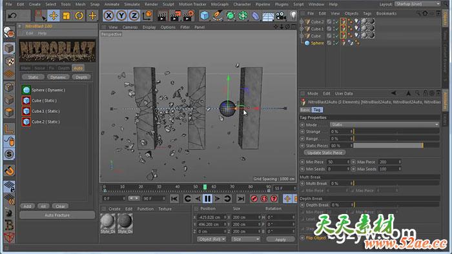Adjust the Depth Break slider
452x254 pixels.
click(396, 205)
